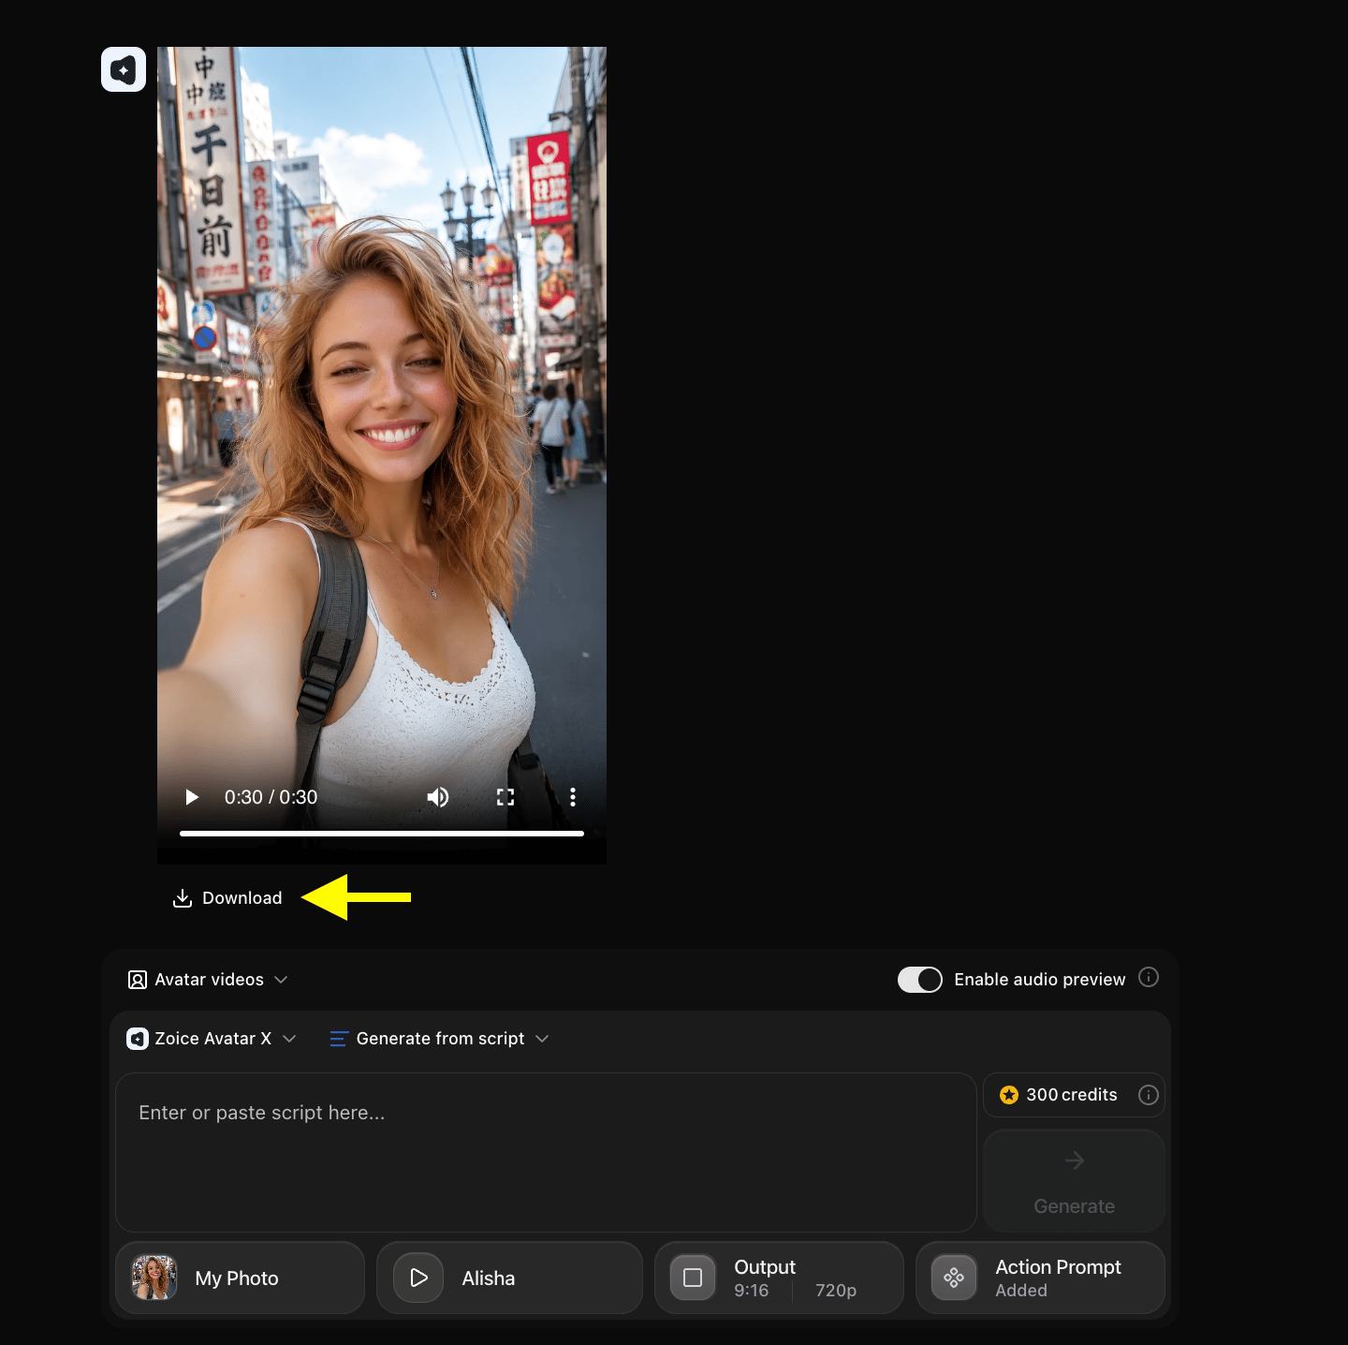Play the Alisha voice preview icon

point(418,1278)
